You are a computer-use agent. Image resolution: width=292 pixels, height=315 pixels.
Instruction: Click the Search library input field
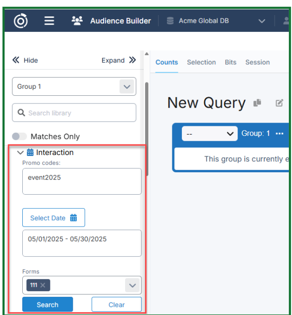click(x=74, y=113)
